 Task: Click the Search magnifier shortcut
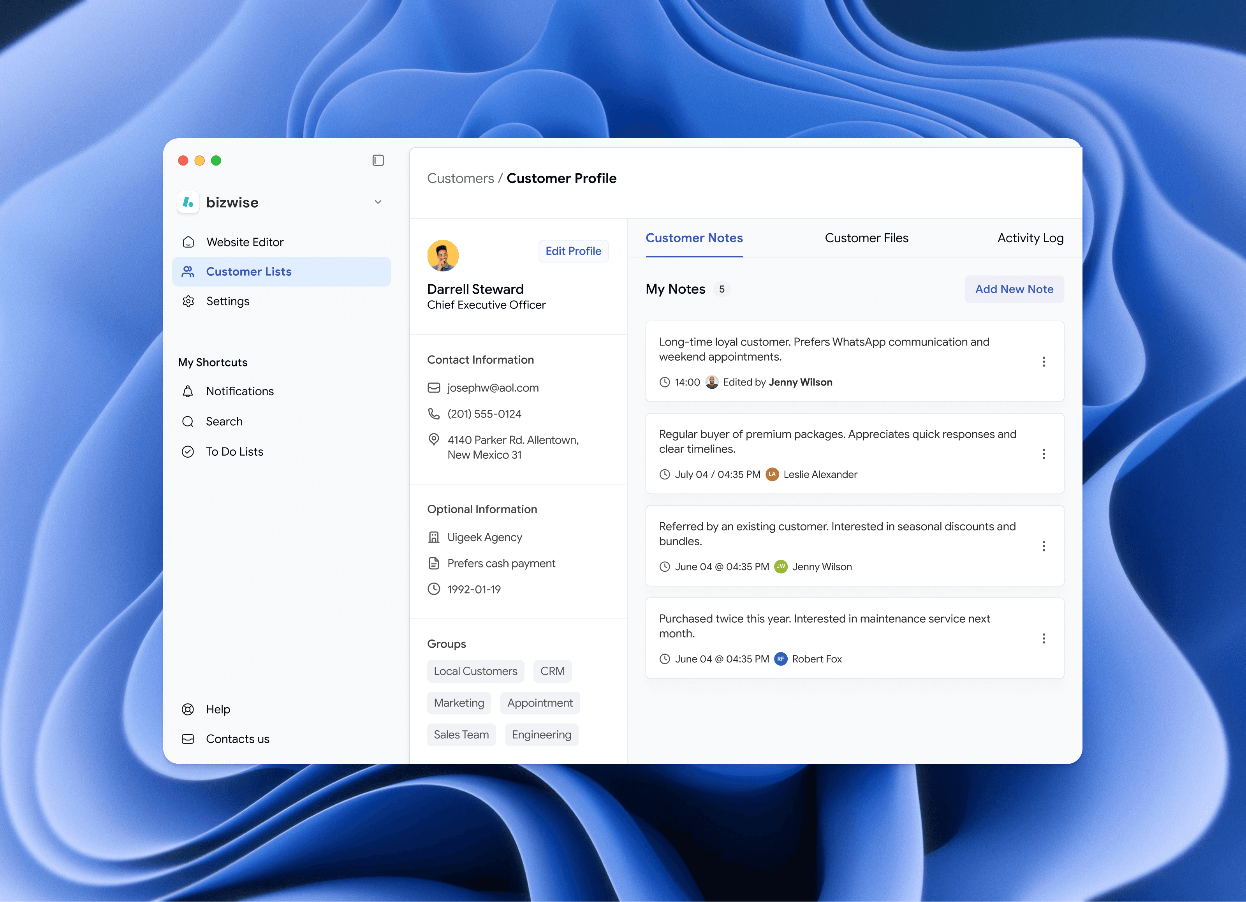188,421
